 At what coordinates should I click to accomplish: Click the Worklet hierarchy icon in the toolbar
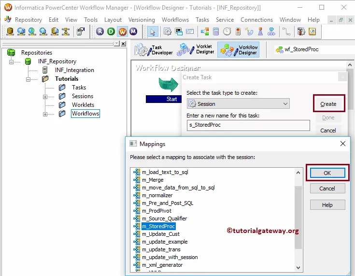[271, 31]
